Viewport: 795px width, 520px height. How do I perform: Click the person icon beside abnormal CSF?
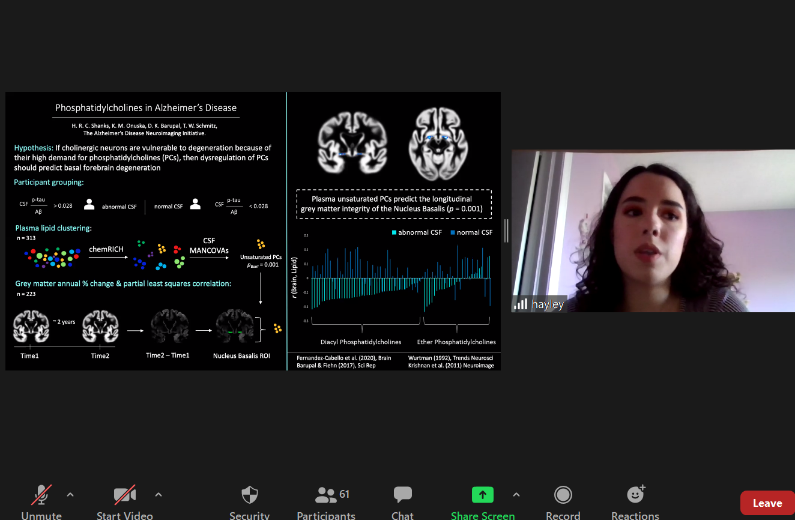pyautogui.click(x=89, y=205)
